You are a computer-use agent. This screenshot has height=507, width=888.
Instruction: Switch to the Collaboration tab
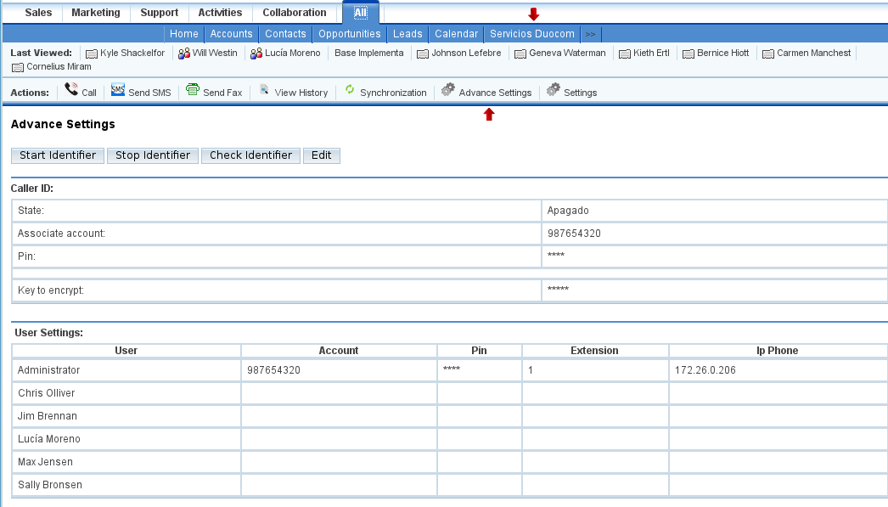(295, 13)
